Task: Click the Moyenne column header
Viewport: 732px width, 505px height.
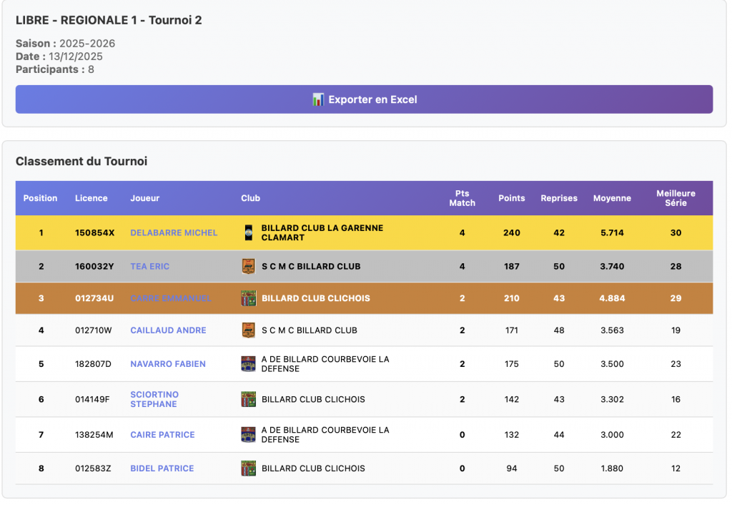Action: click(x=612, y=198)
